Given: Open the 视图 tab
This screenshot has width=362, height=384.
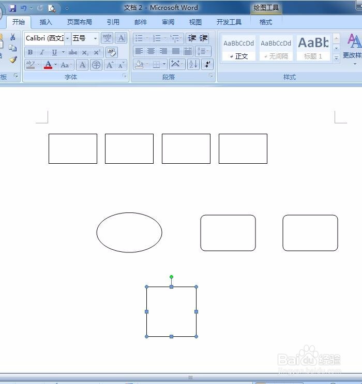Looking at the screenshot, I should click(195, 22).
